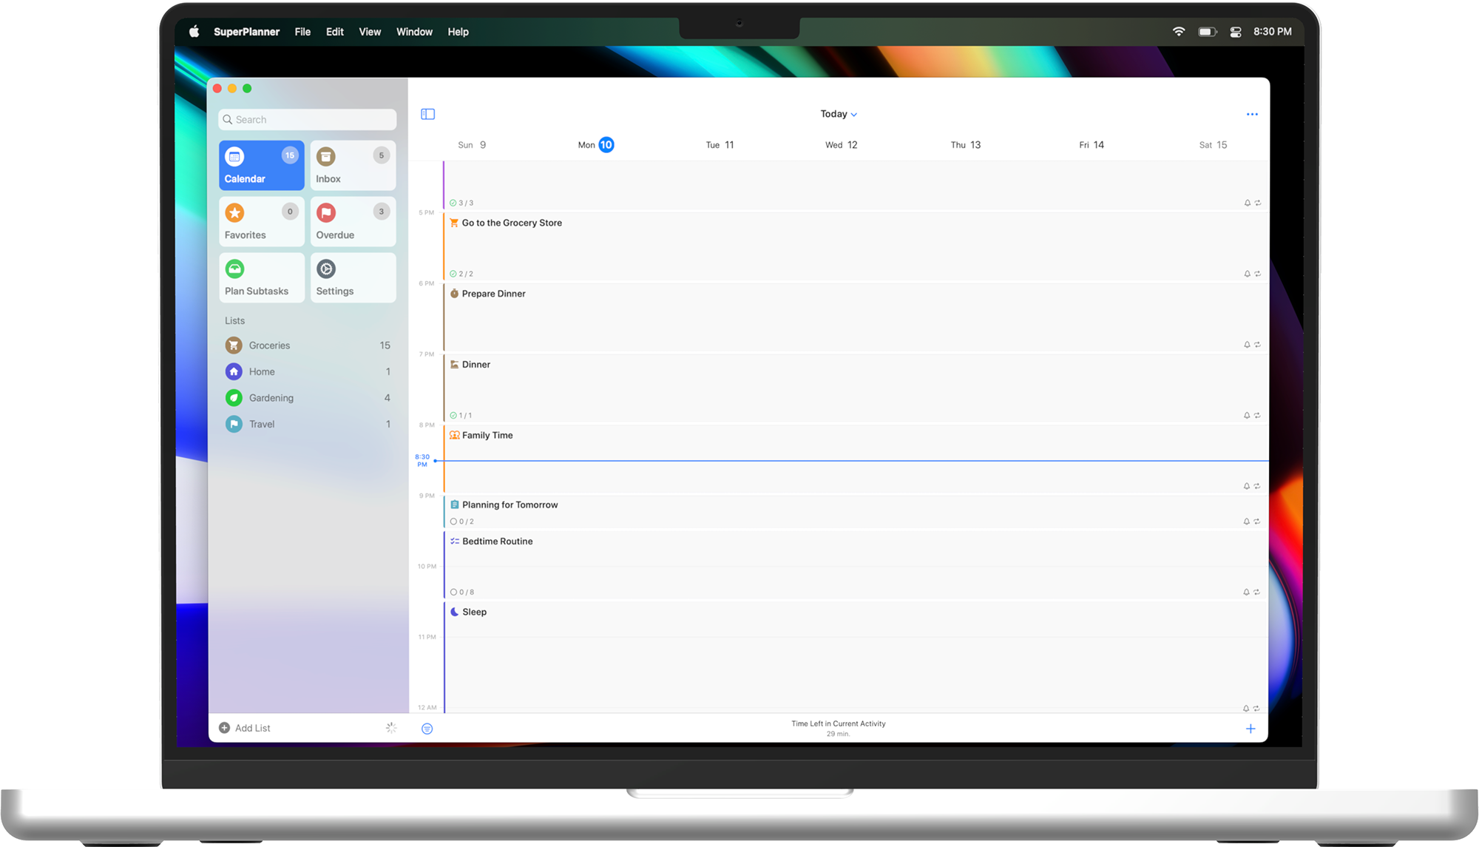The width and height of the screenshot is (1479, 847).
Task: Expand the Today dropdown chevron
Action: tap(854, 115)
